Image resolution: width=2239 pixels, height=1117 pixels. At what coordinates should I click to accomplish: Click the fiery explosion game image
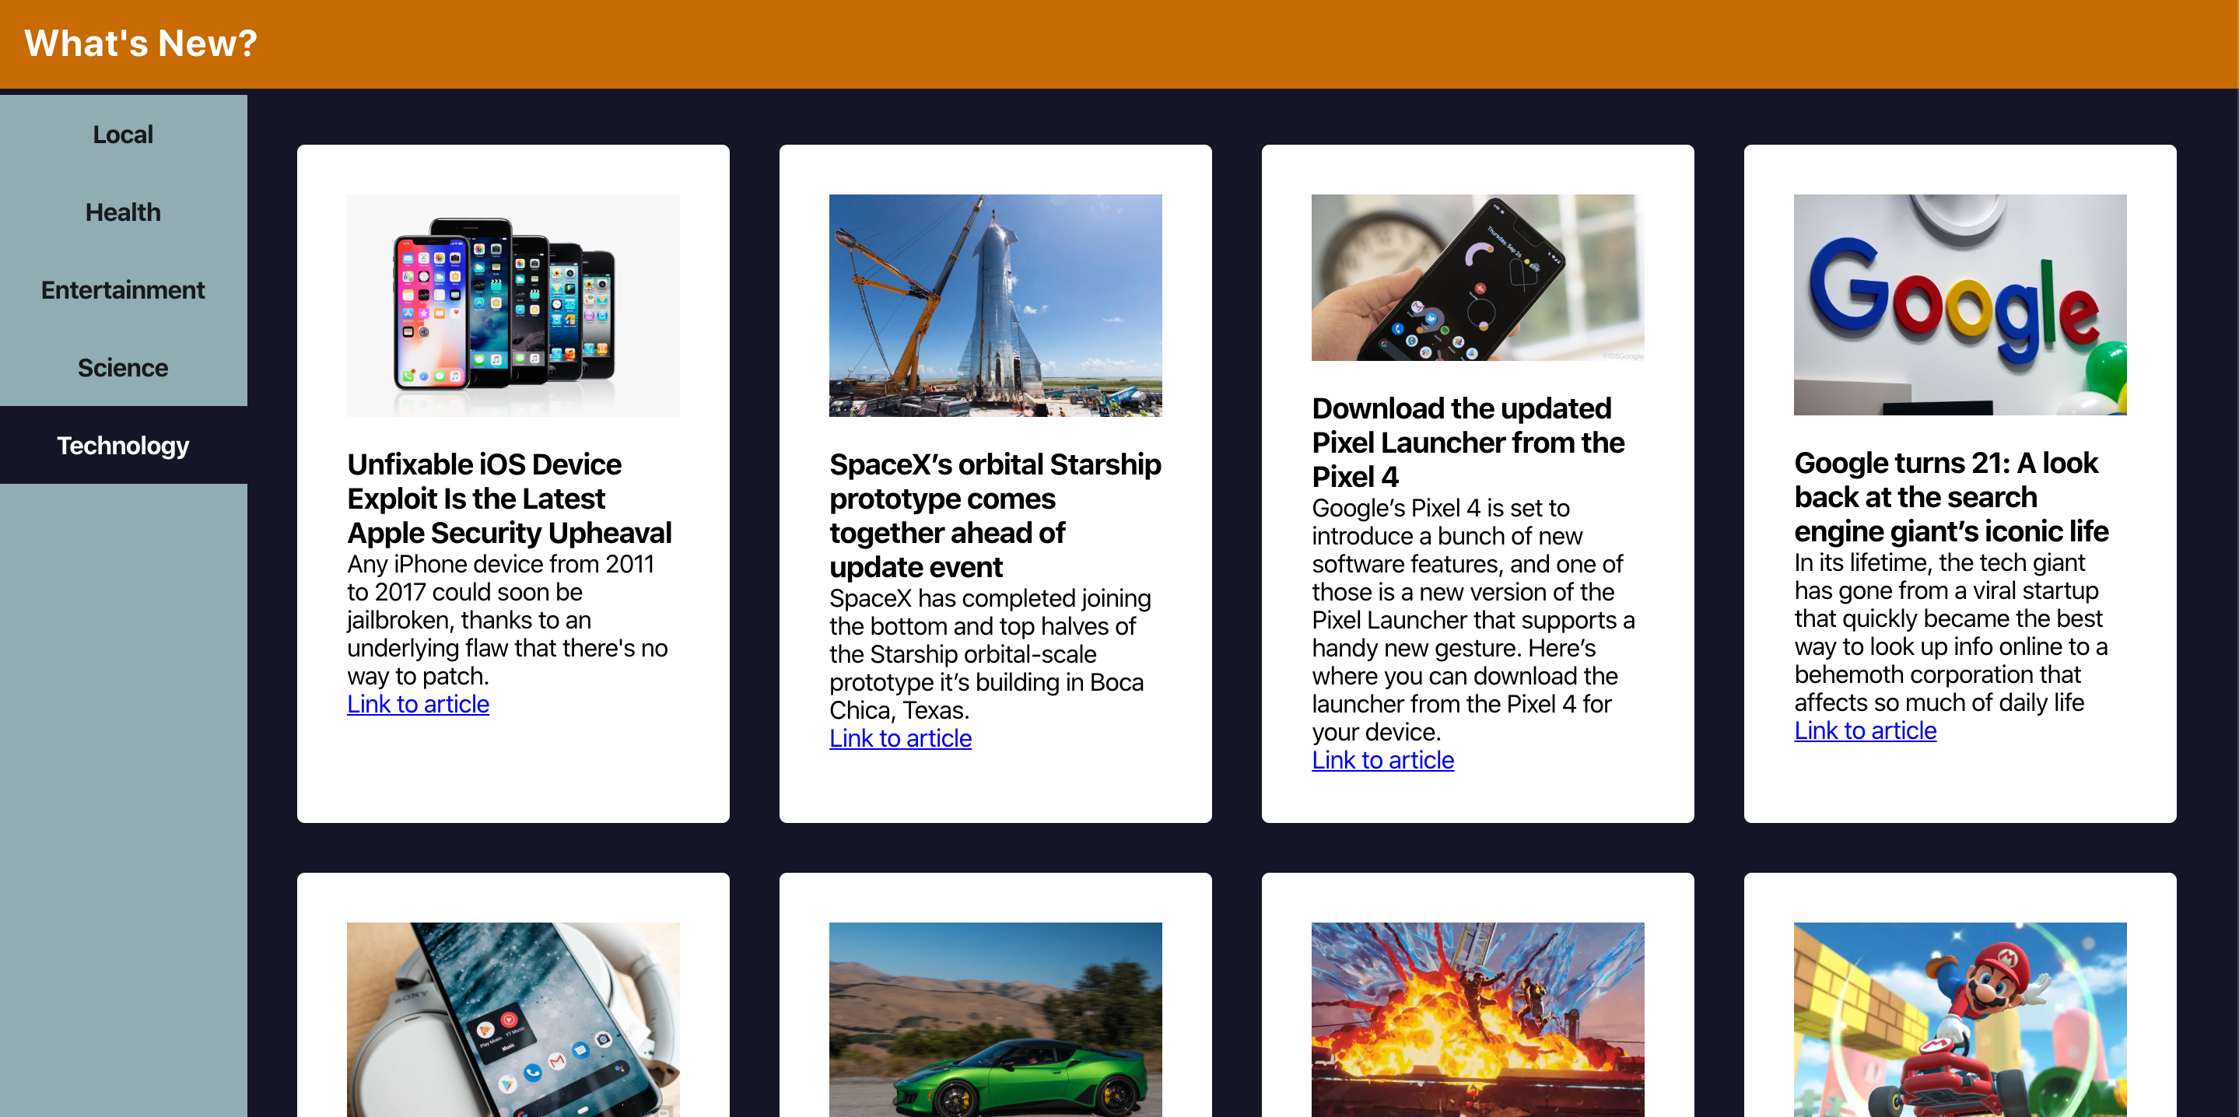point(1477,1019)
